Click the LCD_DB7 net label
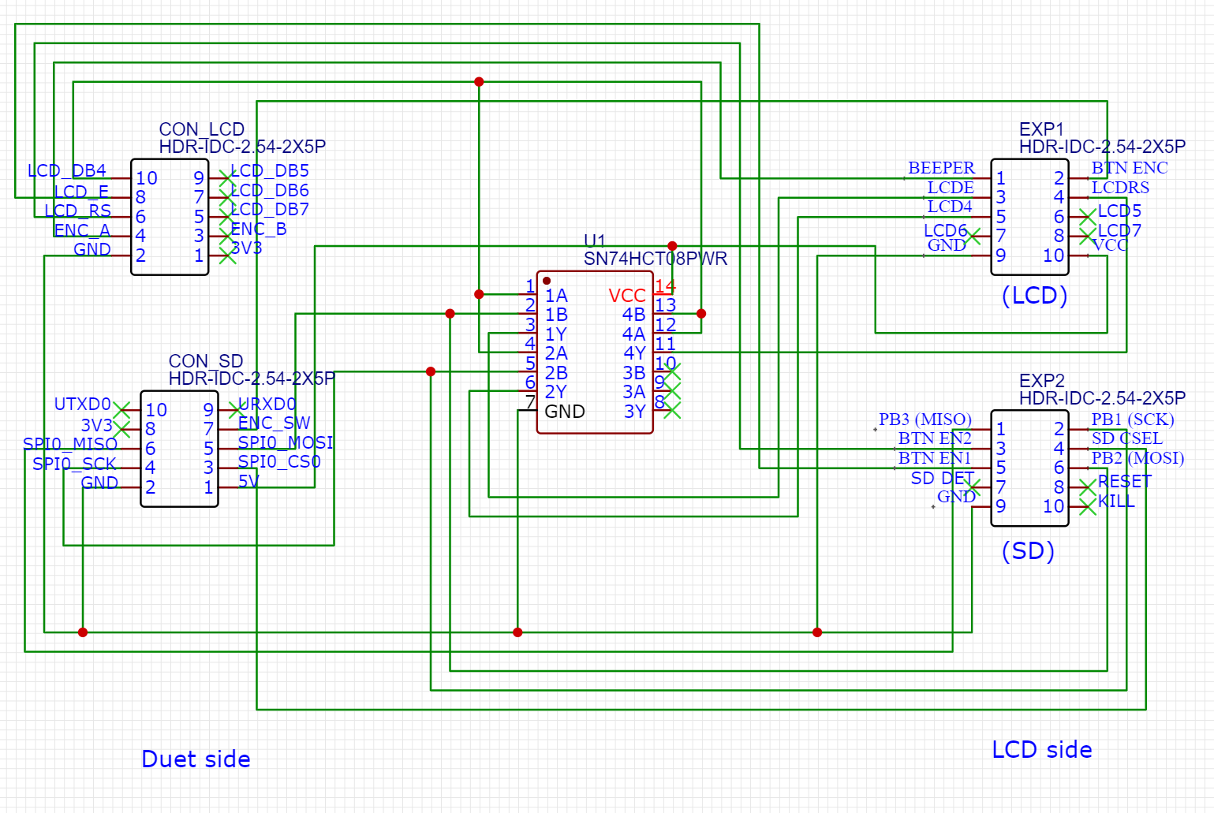 tap(270, 210)
